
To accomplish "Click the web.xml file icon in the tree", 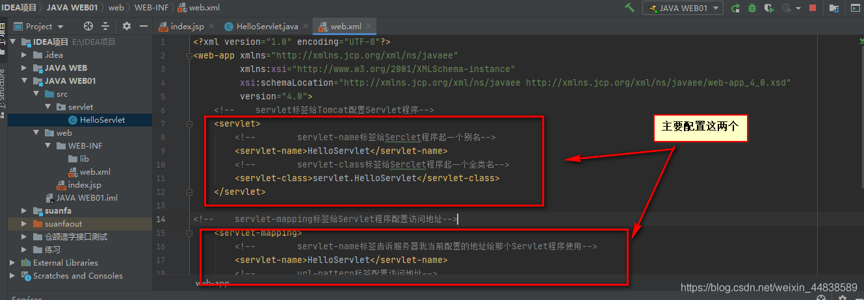I will coord(73,172).
